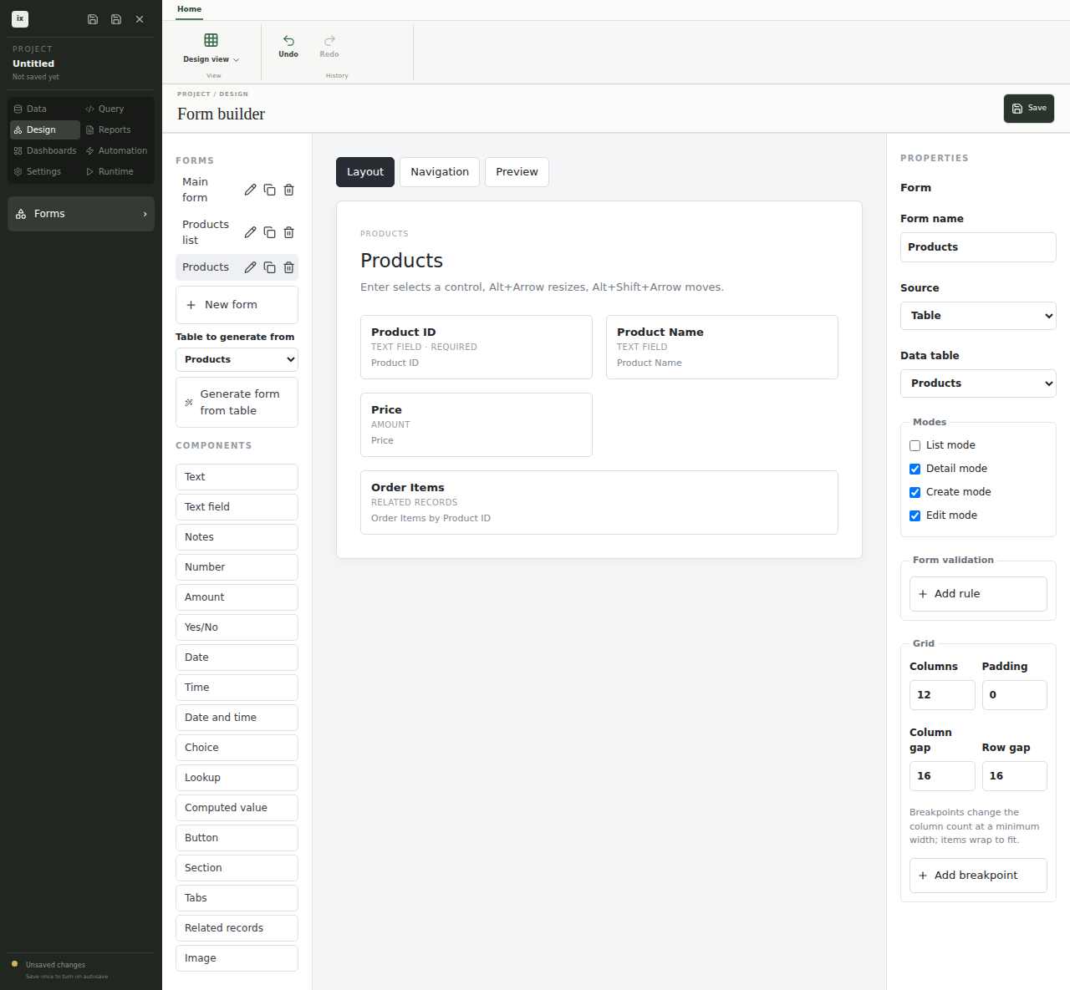Focus the Padding input
Image resolution: width=1070 pixels, height=990 pixels.
(x=1014, y=695)
